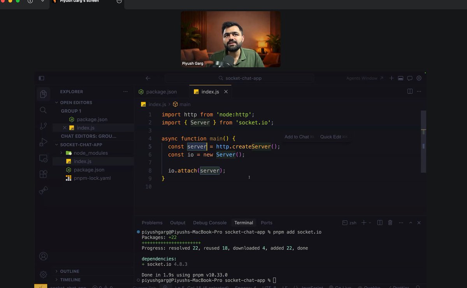Open the new terminal launch profile dropdown

coord(370,223)
